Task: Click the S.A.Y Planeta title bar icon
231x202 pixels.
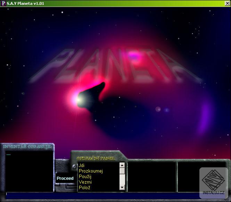Action: click(3, 3)
